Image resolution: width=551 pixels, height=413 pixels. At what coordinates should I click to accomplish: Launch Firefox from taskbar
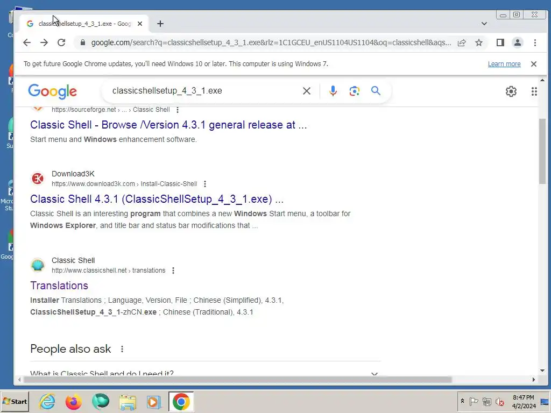coord(73,401)
